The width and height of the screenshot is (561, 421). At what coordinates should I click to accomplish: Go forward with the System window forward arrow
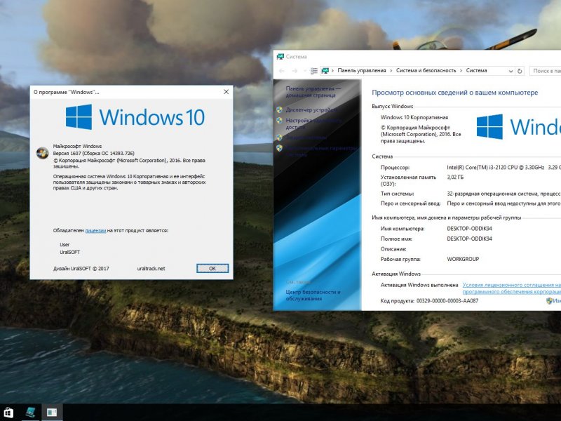295,71
